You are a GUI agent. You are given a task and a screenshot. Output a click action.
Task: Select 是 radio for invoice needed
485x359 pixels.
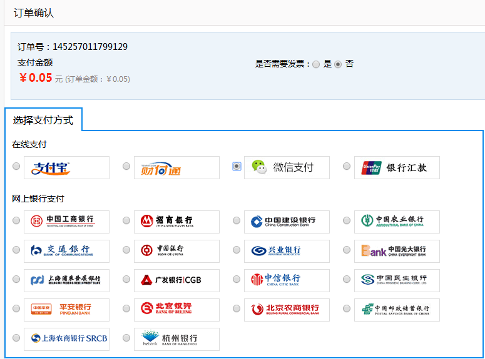pos(316,64)
